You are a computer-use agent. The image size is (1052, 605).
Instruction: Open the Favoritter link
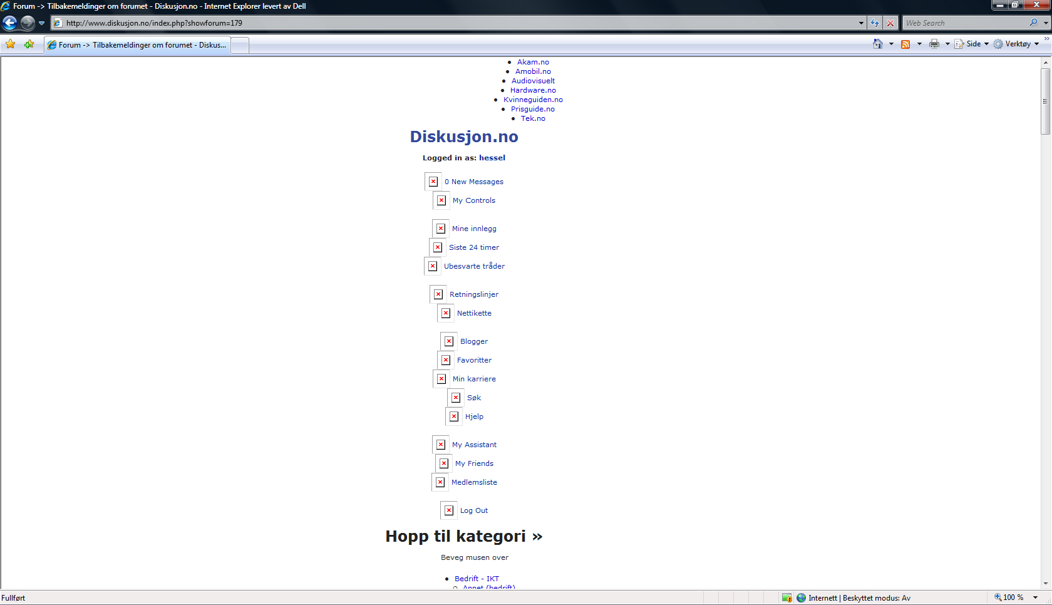(474, 360)
